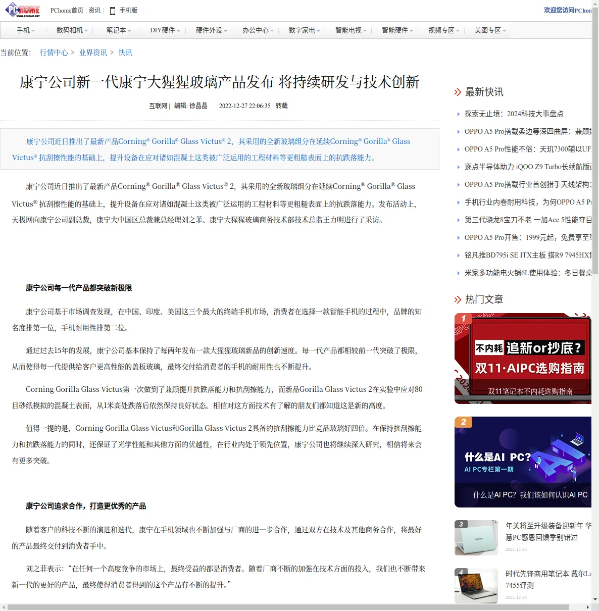Open the 视频专区 menu

[x=444, y=30]
